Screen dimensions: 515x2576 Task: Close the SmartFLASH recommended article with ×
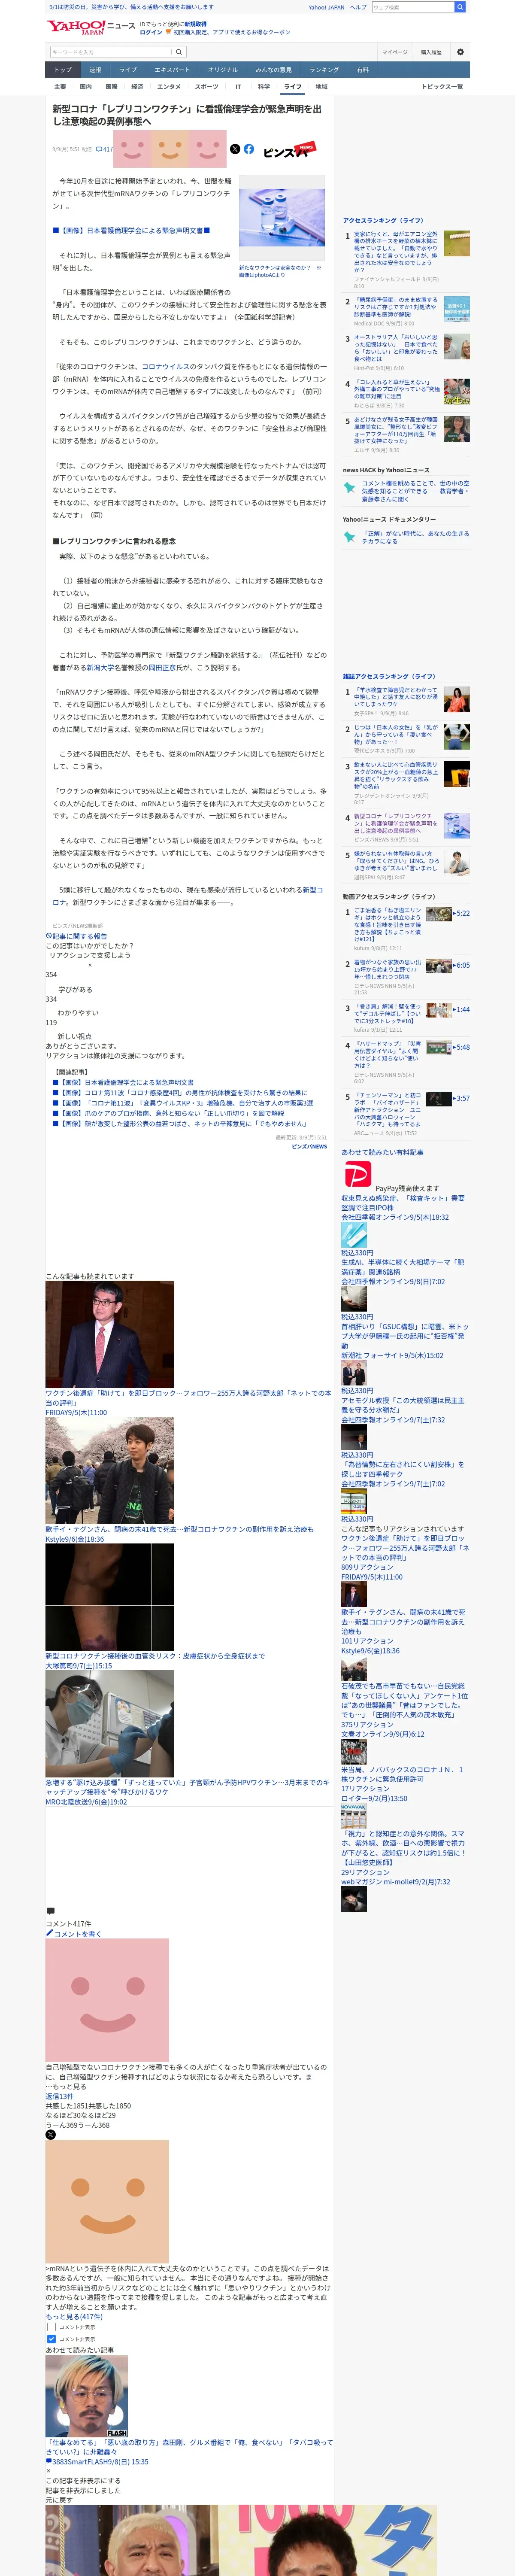48,2470
